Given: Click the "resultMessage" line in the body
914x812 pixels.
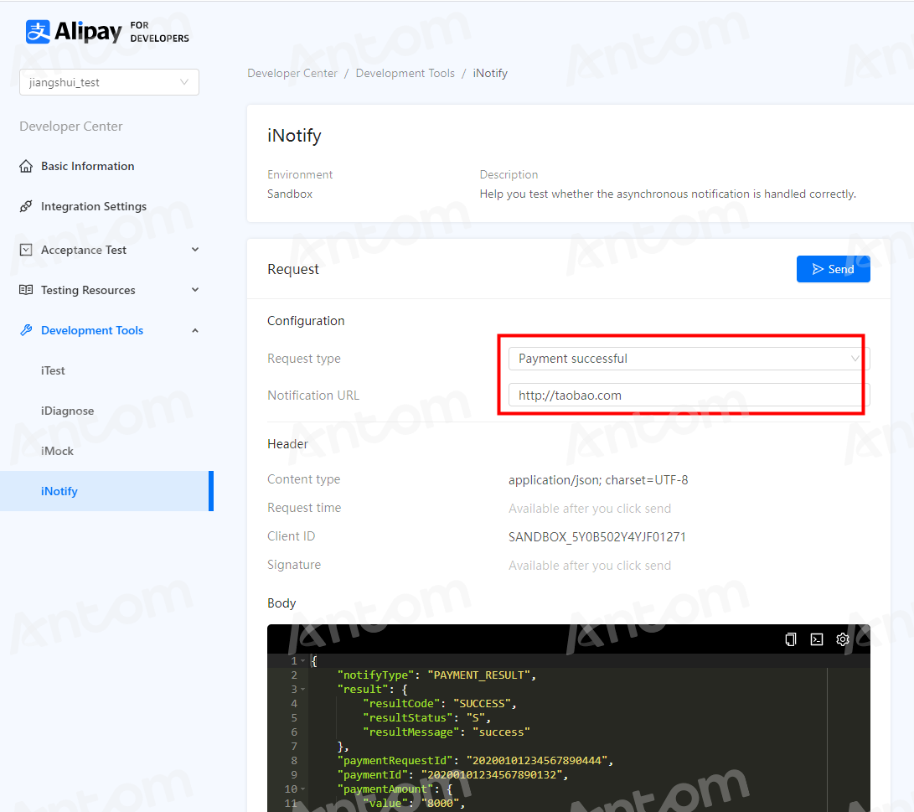Looking at the screenshot, I should tap(447, 732).
